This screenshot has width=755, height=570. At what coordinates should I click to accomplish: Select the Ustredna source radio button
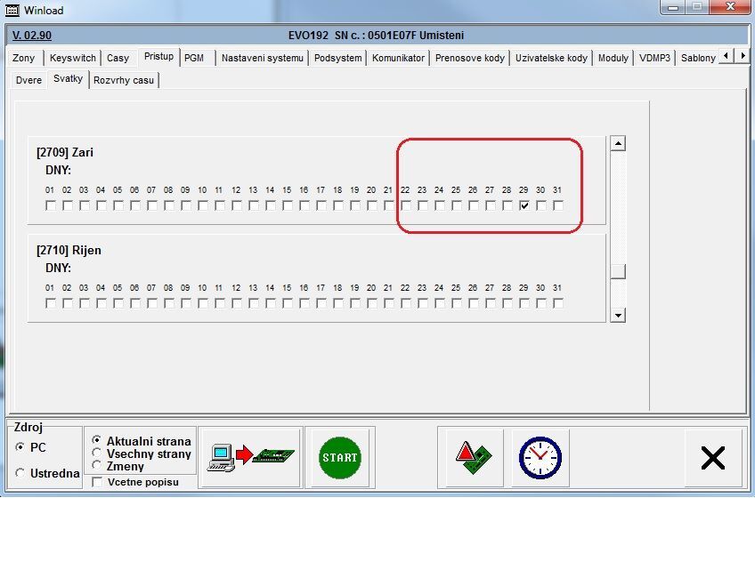[20, 473]
